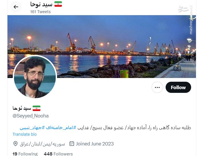View the 448 Followers list

click(x=58, y=154)
